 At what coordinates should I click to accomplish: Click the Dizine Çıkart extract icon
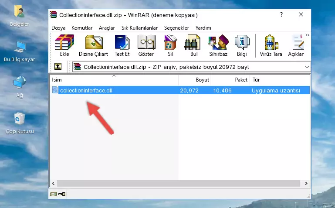94,45
